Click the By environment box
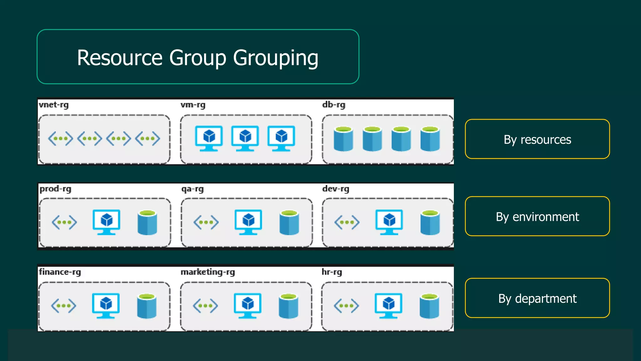This screenshot has width=641, height=361. pos(537,217)
